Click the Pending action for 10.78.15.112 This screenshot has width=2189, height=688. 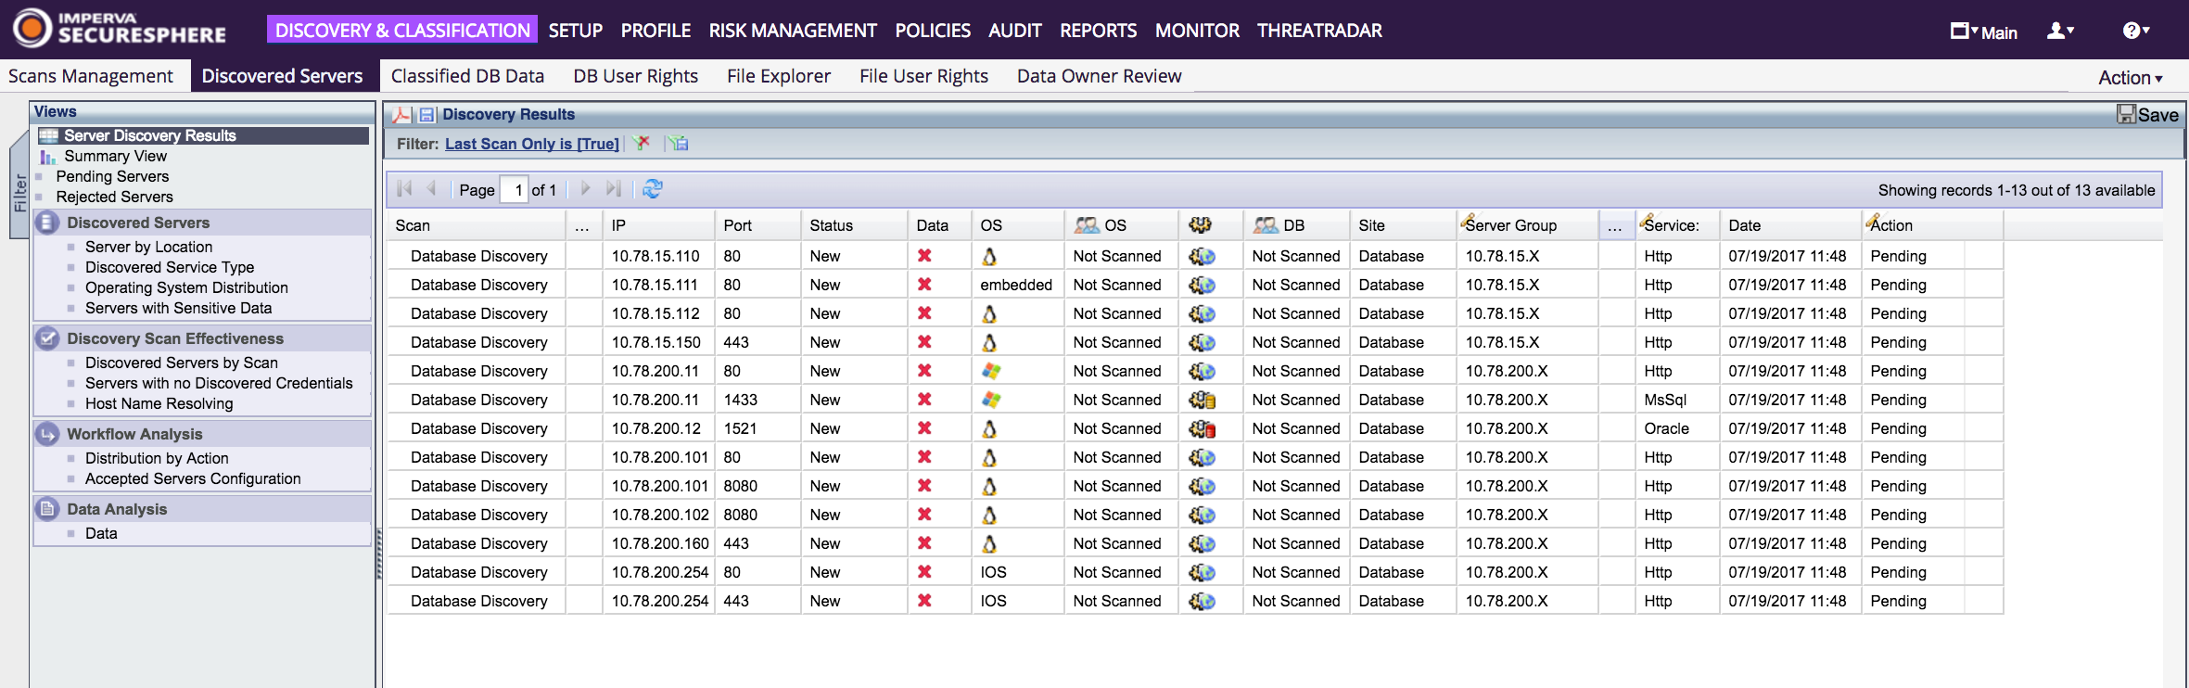[1898, 313]
